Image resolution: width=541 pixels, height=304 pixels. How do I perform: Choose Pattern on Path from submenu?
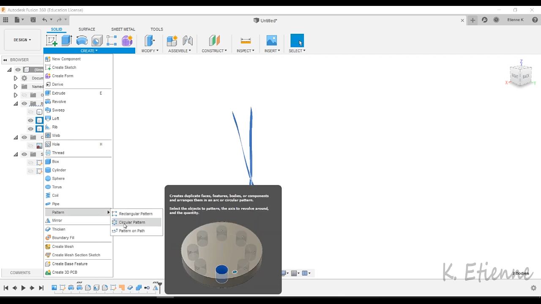coord(136,231)
